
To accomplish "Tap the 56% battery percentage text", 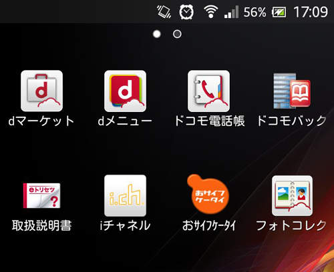I will pyautogui.click(x=255, y=12).
